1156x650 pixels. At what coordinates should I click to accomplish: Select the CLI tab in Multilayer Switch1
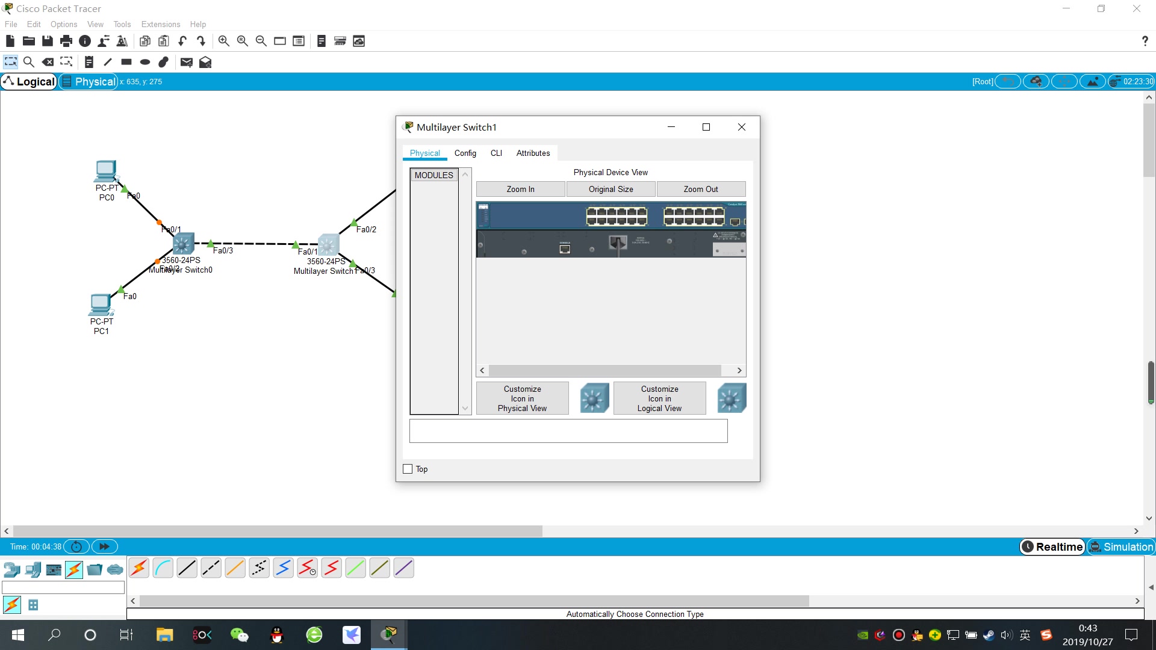coord(496,152)
